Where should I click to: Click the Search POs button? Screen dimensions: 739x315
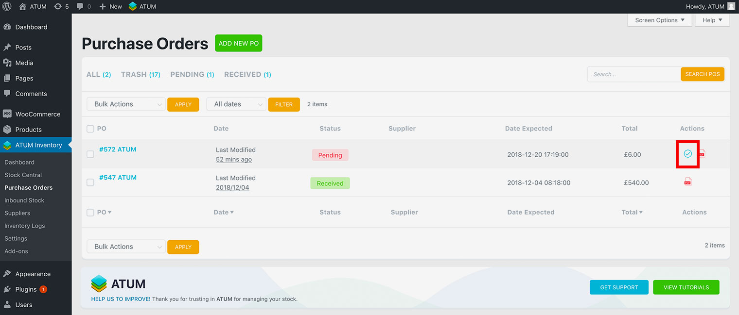tap(703, 74)
